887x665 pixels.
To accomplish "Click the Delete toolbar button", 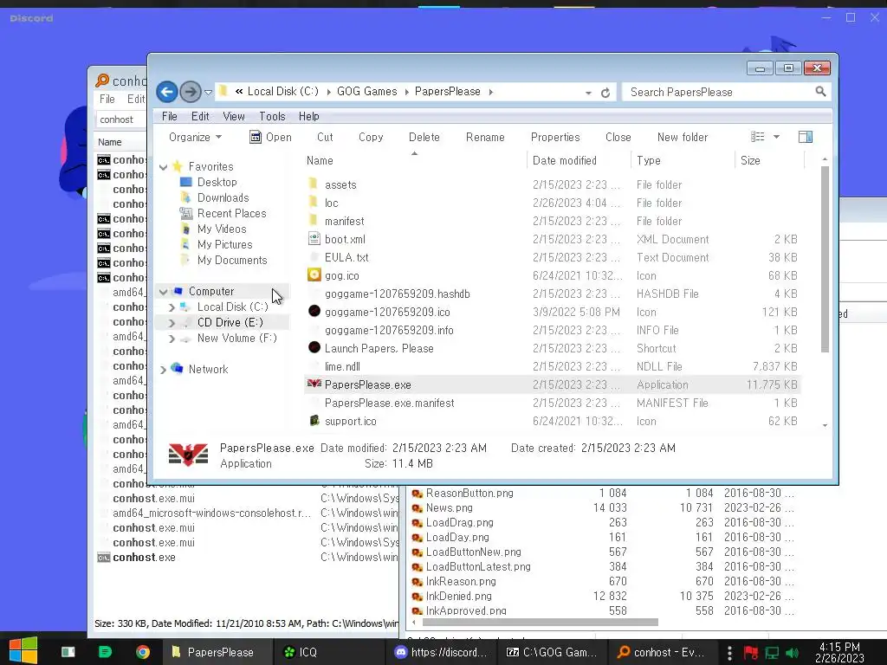I will (424, 138).
